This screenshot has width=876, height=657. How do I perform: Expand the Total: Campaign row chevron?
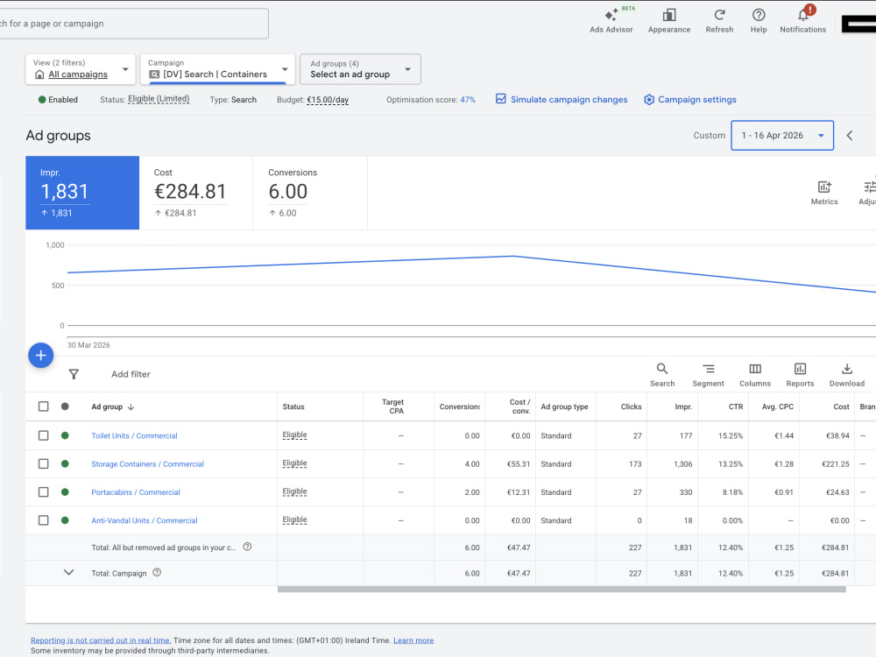click(x=68, y=572)
